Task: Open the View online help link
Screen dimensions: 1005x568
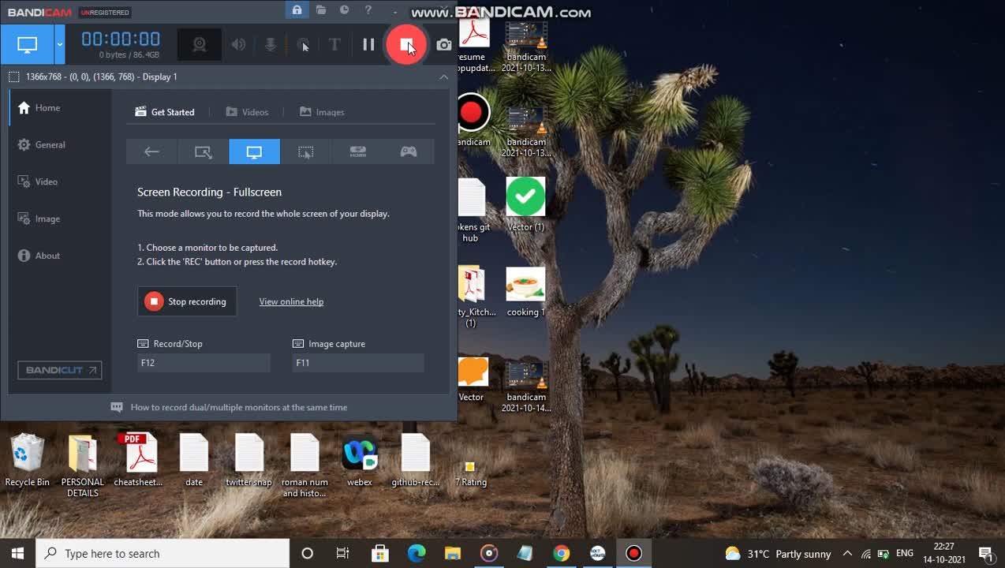Action: click(x=291, y=301)
